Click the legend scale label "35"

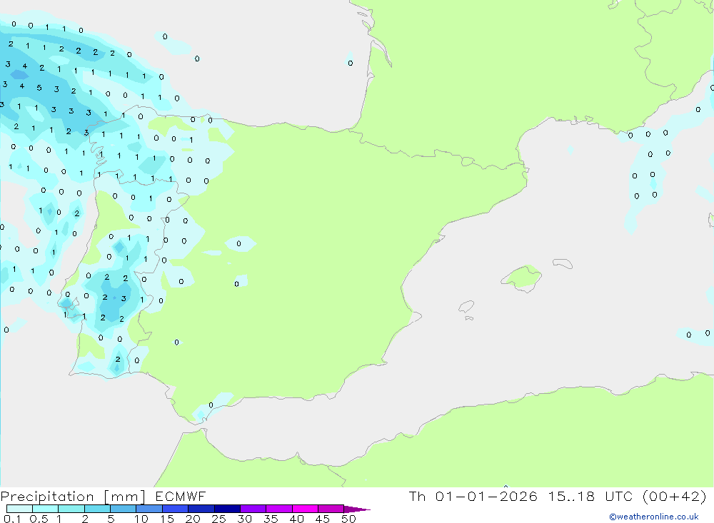[271, 519]
